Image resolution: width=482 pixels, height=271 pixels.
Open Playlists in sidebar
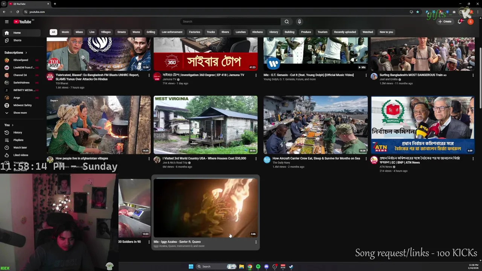[x=21, y=140]
